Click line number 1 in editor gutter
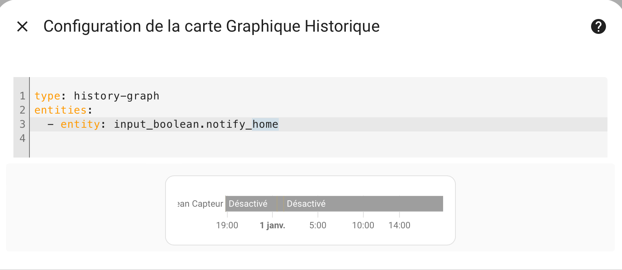 (22, 96)
